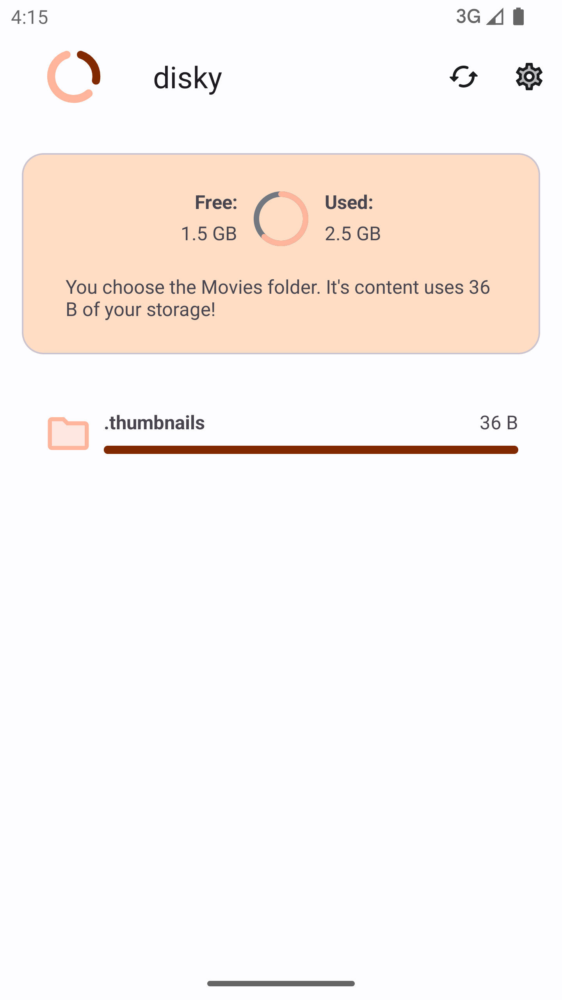Image resolution: width=562 pixels, height=1000 pixels.
Task: Tap the 36 B size label
Action: point(498,423)
